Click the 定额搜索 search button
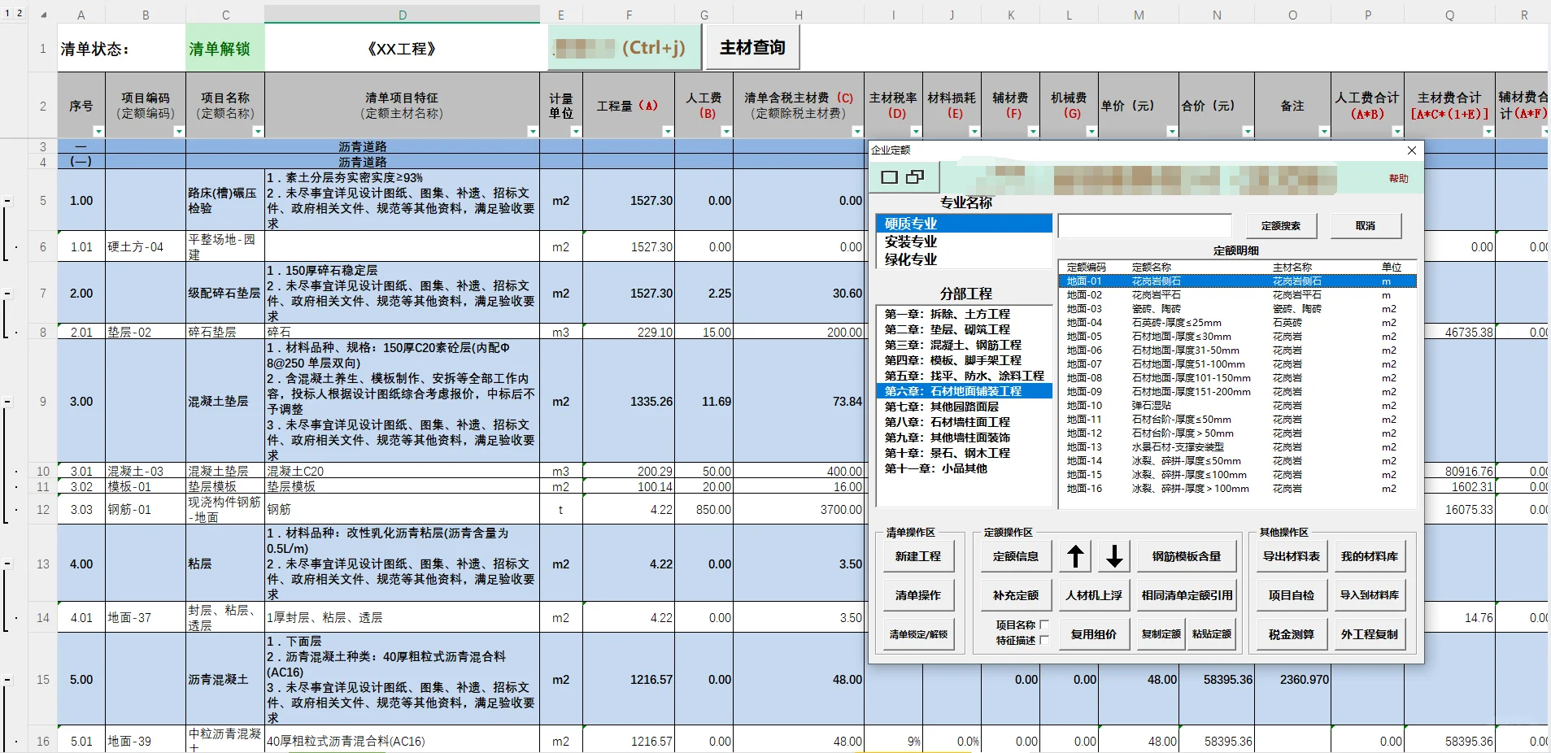 point(1282,225)
